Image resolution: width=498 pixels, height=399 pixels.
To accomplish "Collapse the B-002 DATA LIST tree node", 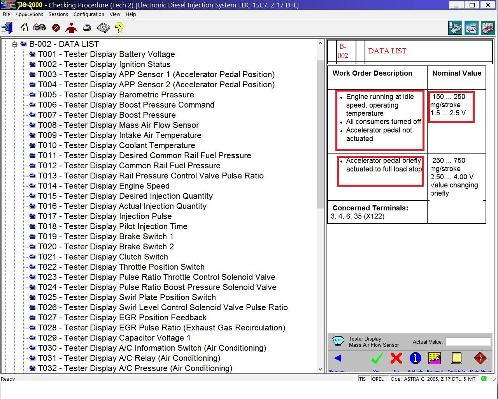I will coord(15,44).
